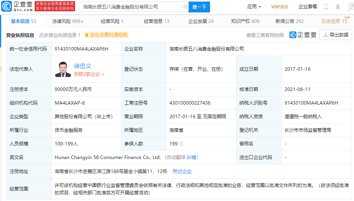
Task: Select 货币金融服务 industry cell
Action: (68, 130)
